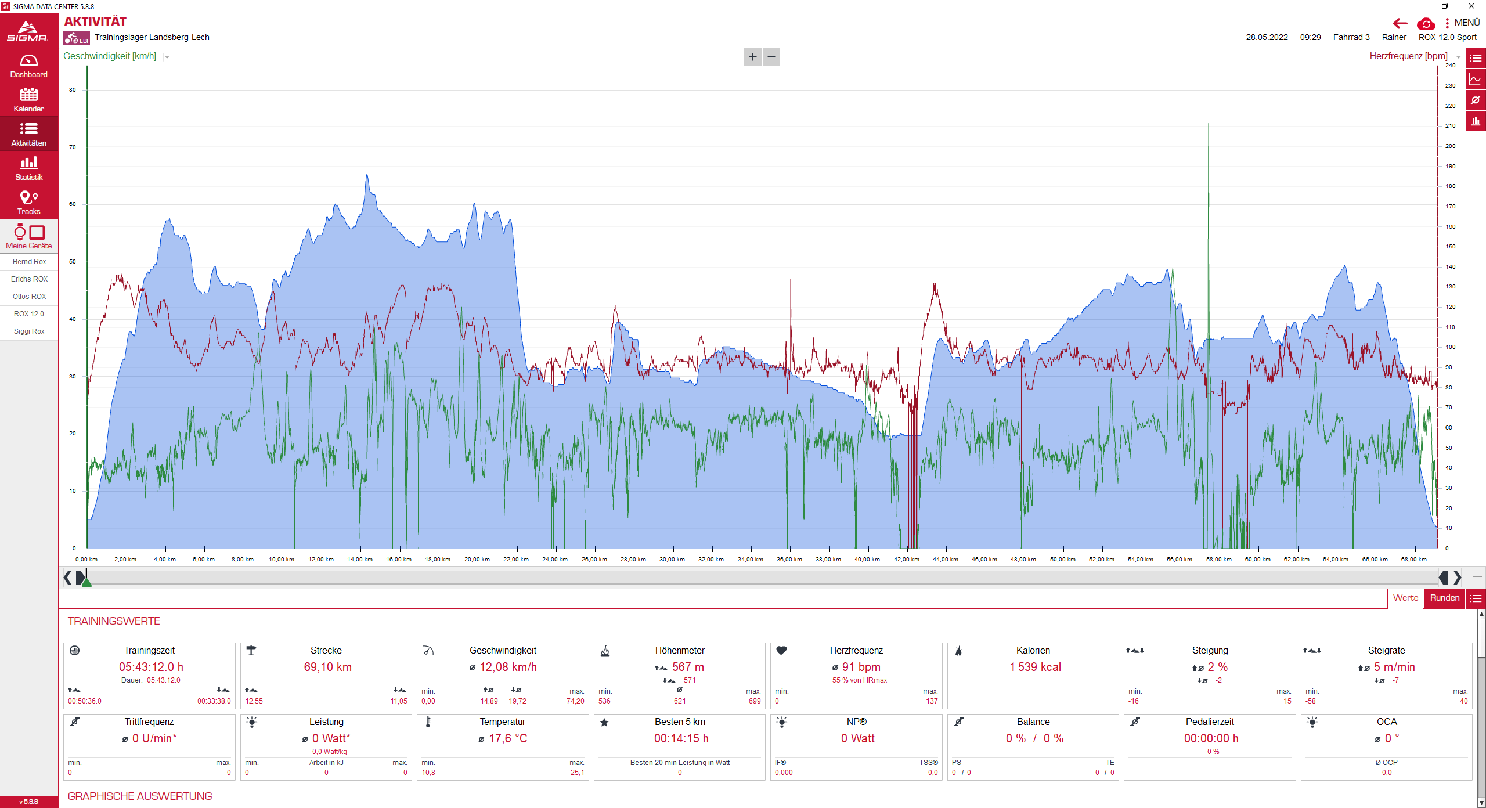
Task: Open the Tracks section
Action: pyautogui.click(x=28, y=203)
